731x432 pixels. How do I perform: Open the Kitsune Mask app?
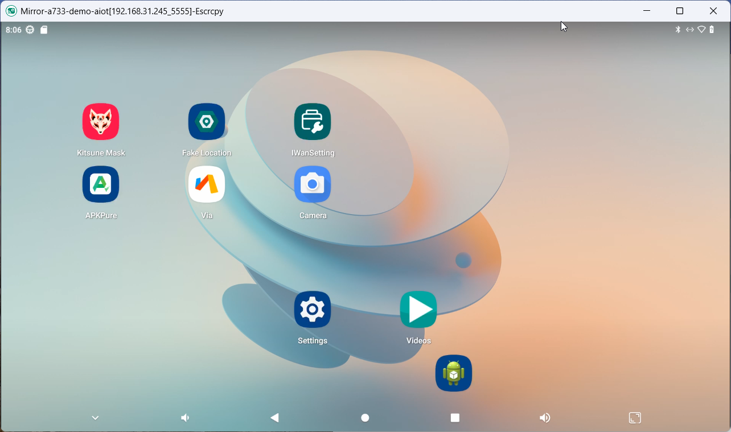tap(101, 122)
